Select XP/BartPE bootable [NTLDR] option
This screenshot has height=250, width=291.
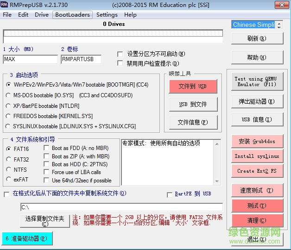click(8, 106)
